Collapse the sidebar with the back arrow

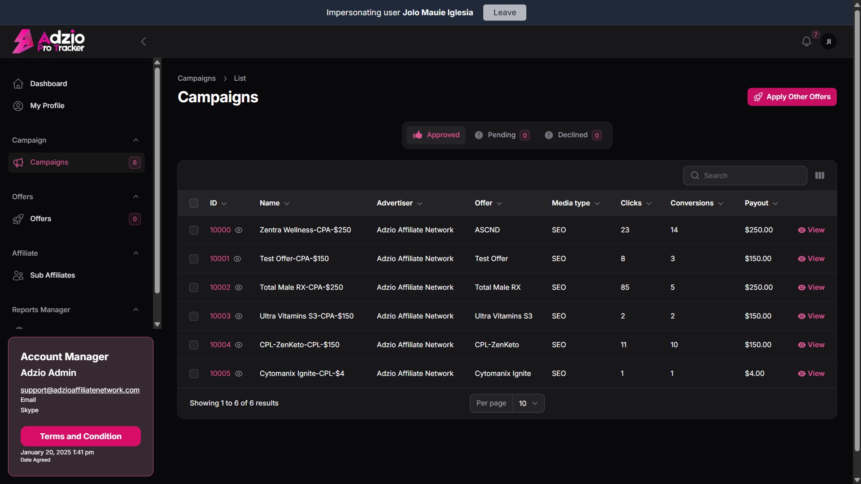tap(144, 42)
